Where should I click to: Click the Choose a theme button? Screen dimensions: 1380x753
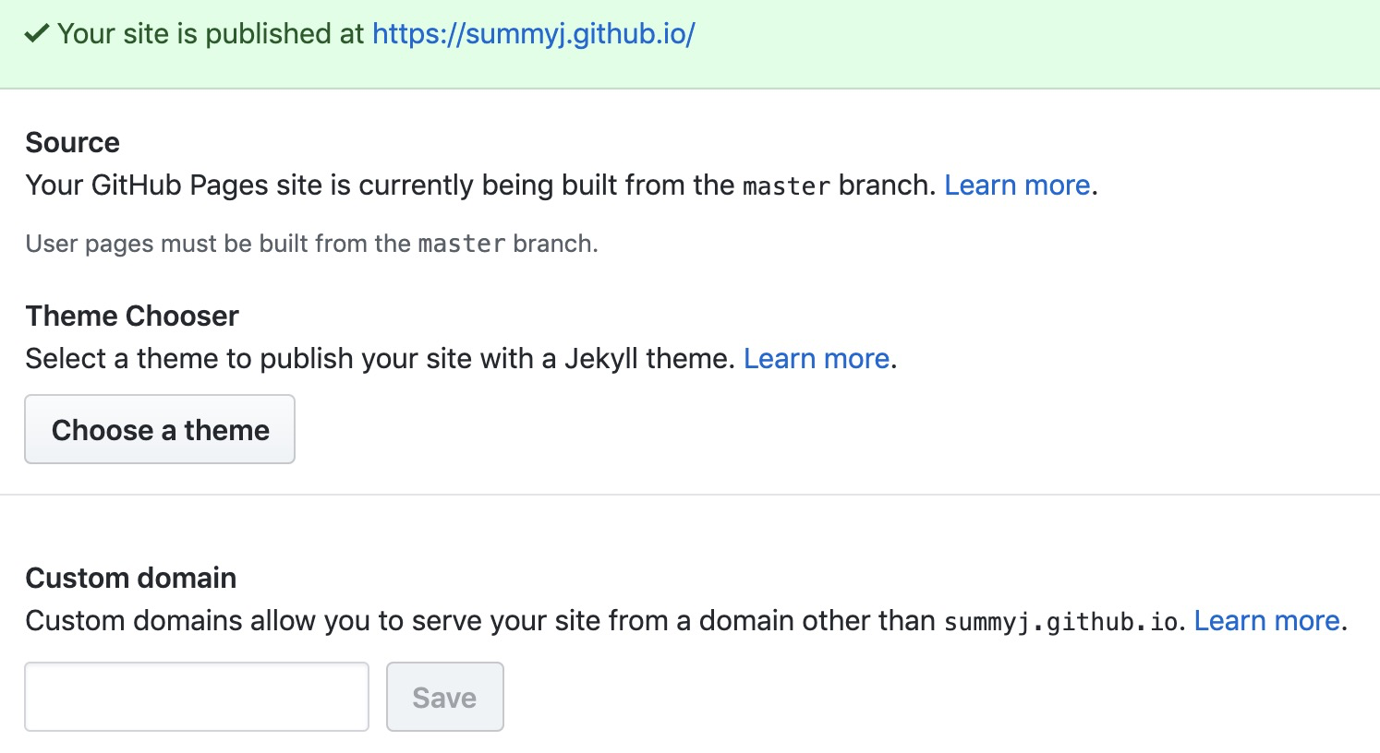click(160, 430)
